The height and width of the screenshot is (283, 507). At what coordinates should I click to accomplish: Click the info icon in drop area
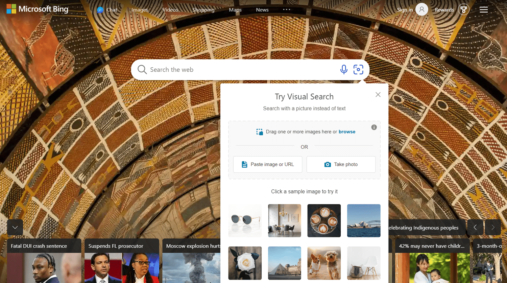point(374,127)
